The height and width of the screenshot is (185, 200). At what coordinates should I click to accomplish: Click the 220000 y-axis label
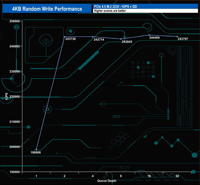[x=14, y=97]
